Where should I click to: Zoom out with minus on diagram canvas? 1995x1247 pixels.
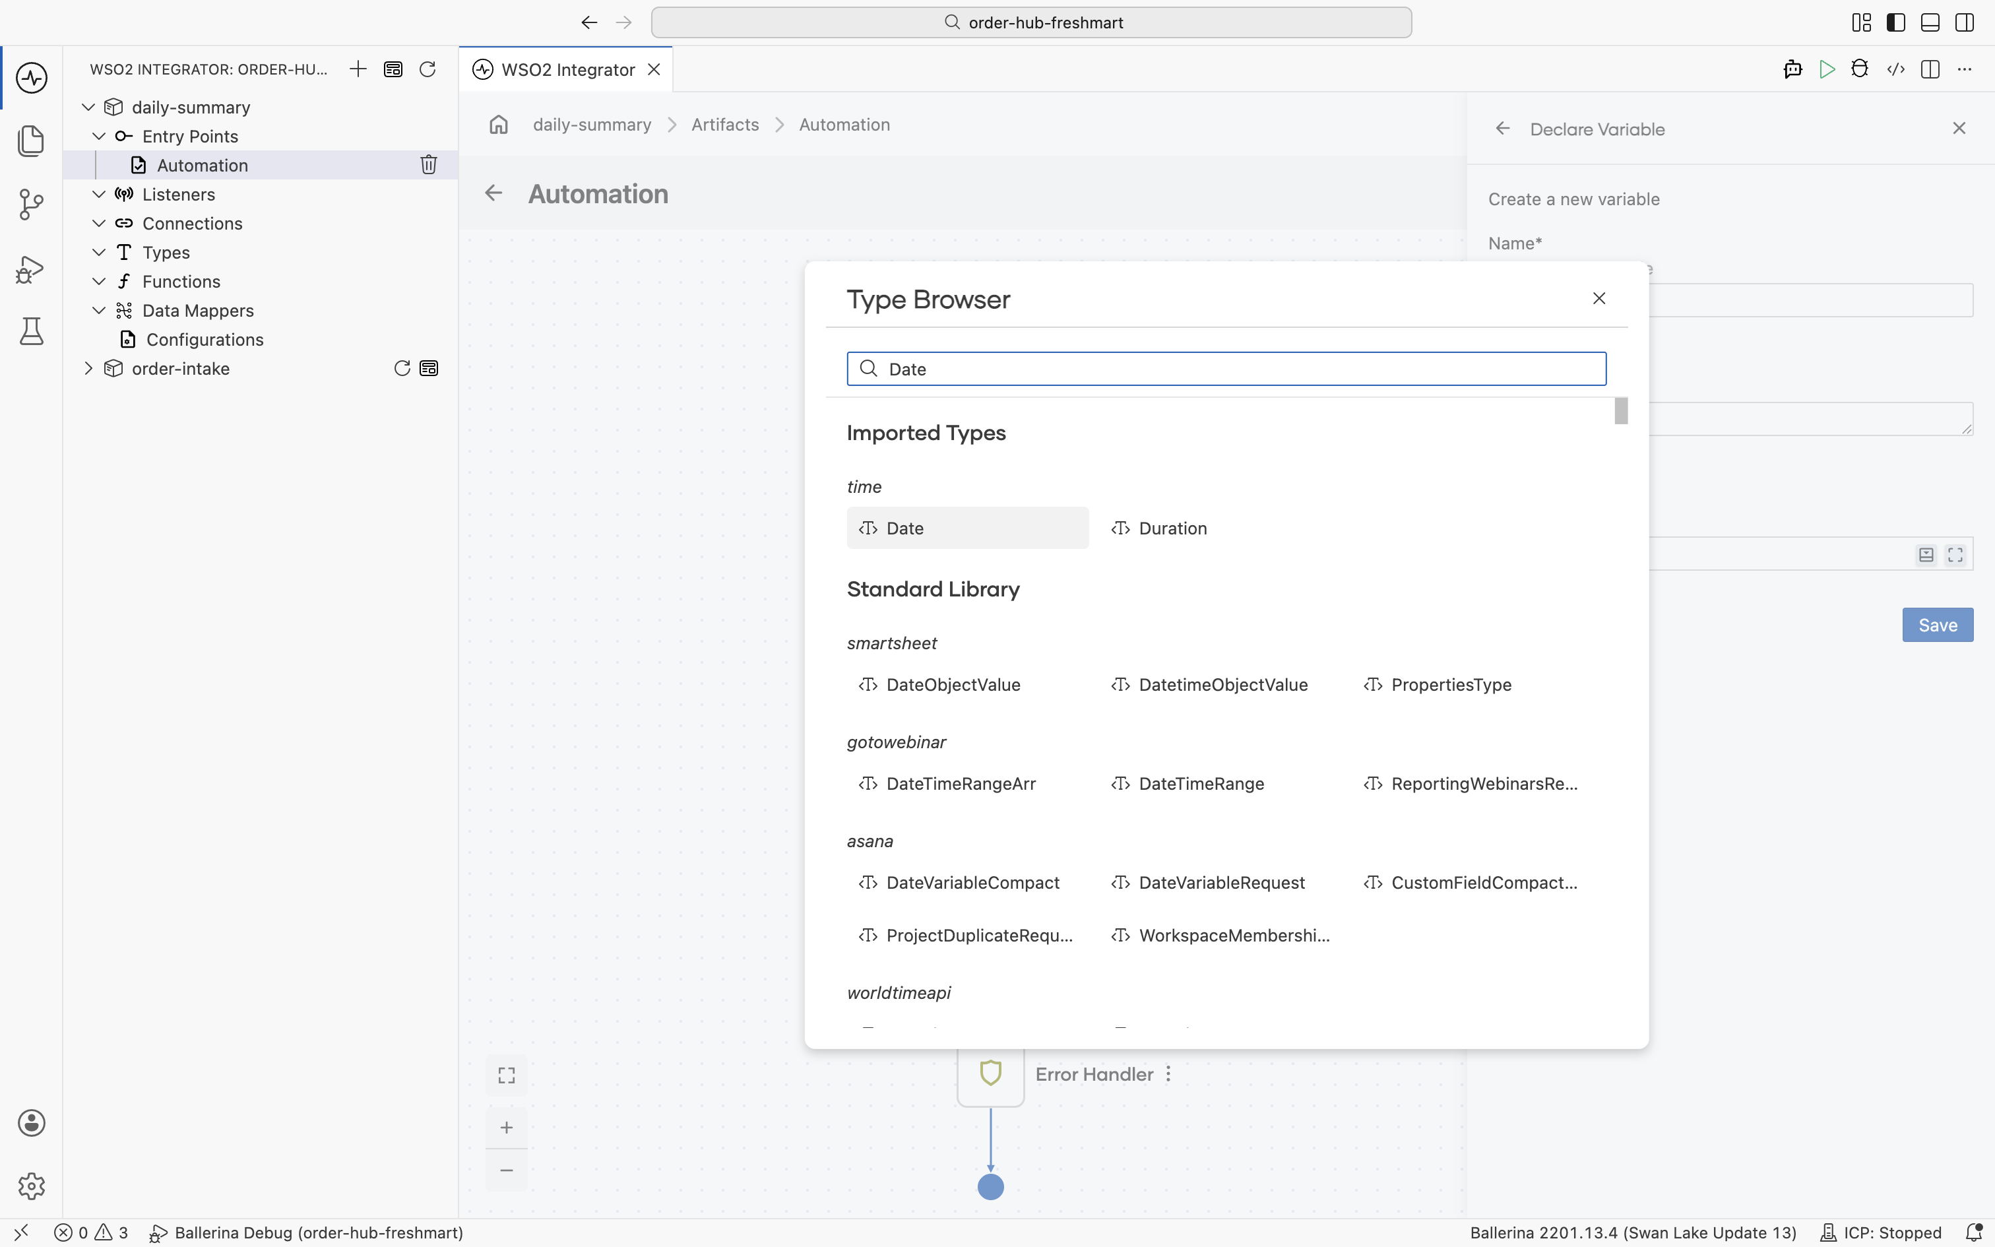pos(506,1170)
